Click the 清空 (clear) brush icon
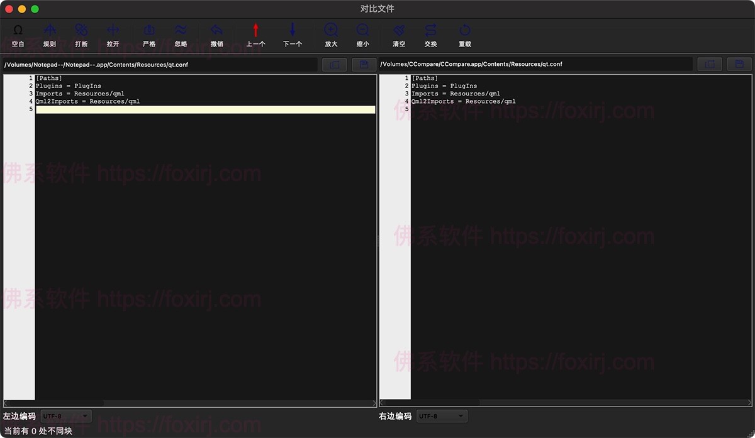The width and height of the screenshot is (755, 438). pos(399,31)
